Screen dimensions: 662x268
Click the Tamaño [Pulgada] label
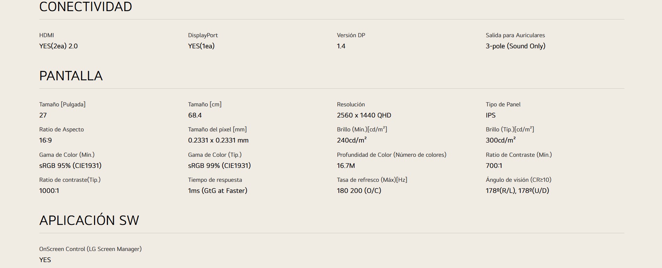tap(62, 104)
